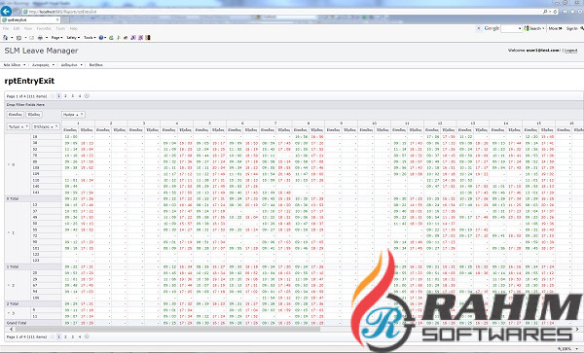Click the filter icon on Ημέρα field
The height and width of the screenshot is (353, 584).
click(82, 115)
